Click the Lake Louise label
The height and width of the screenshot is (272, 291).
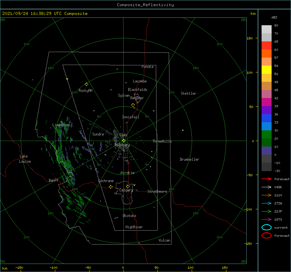pos(25,159)
